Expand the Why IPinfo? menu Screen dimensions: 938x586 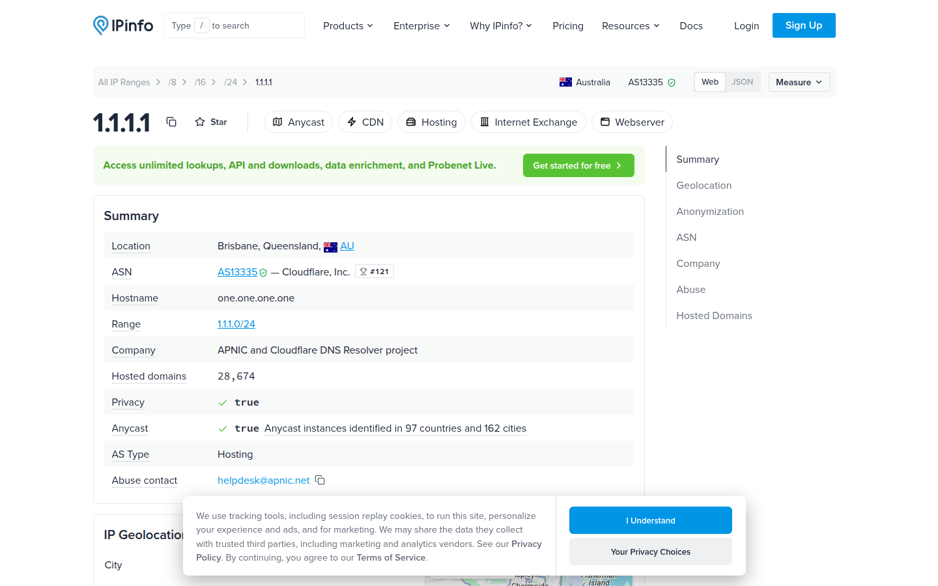(x=501, y=25)
